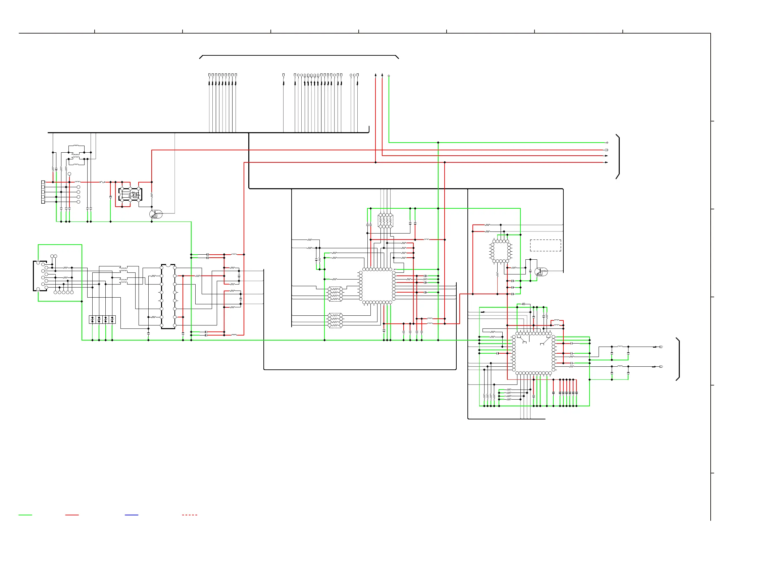Click the large center square IC
This screenshot has height=565, width=761.
pos(377,286)
